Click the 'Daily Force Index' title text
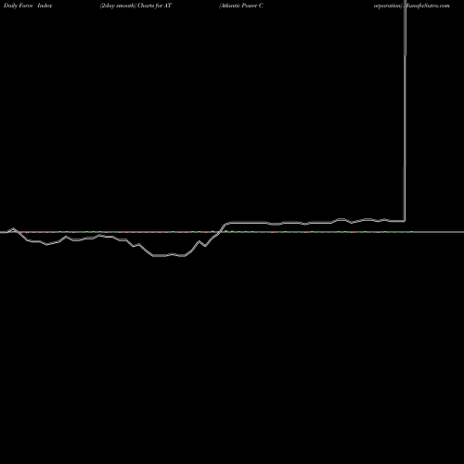The image size is (464, 464). (28, 6)
